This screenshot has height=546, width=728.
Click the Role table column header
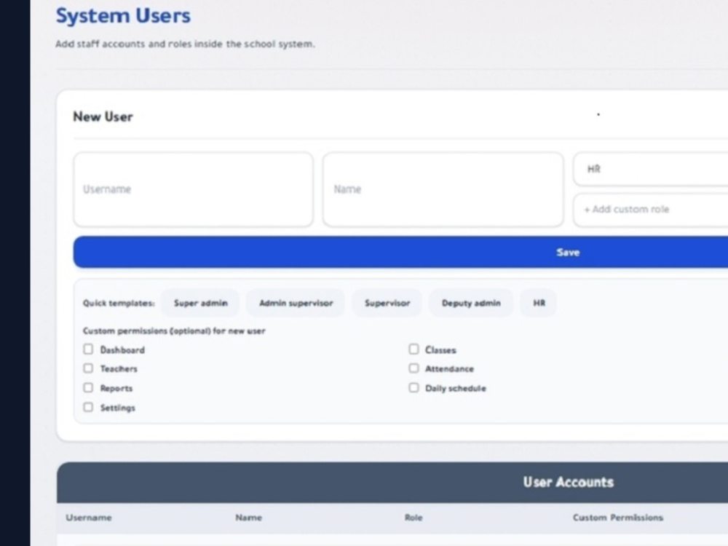tap(414, 518)
